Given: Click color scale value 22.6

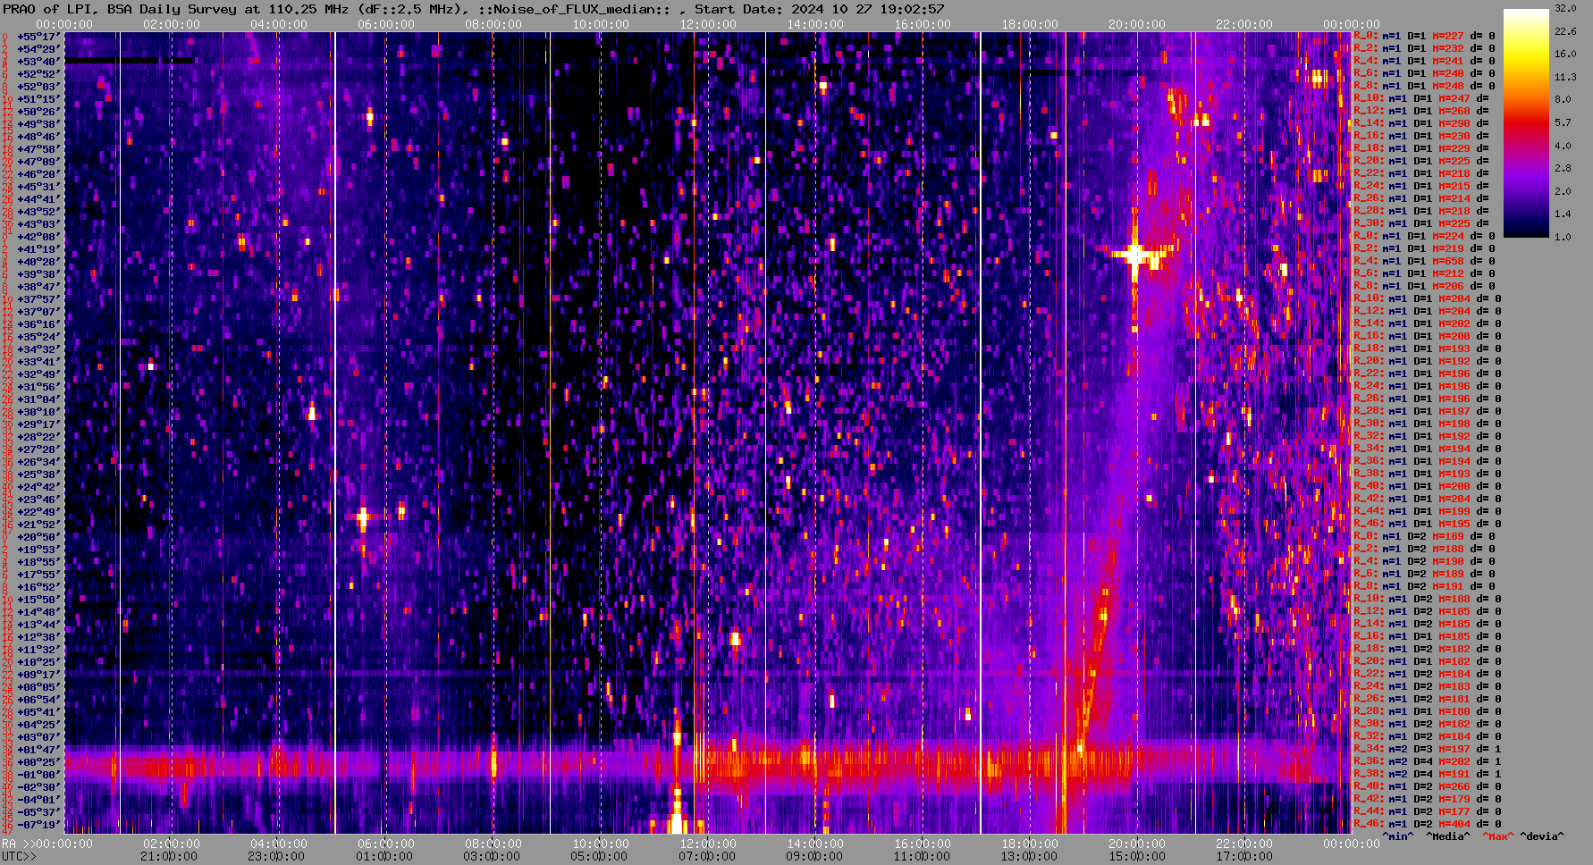Looking at the screenshot, I should click(1565, 31).
